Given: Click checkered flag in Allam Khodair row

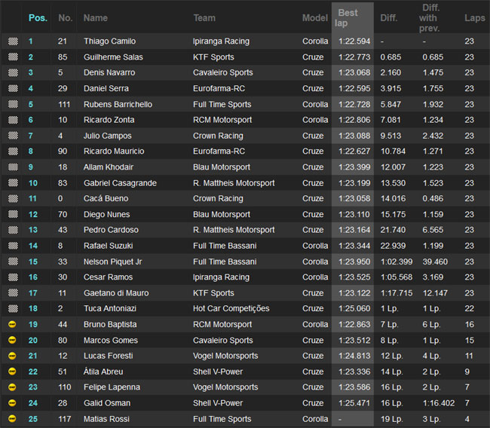Looking at the screenshot, I should pos(13,167).
